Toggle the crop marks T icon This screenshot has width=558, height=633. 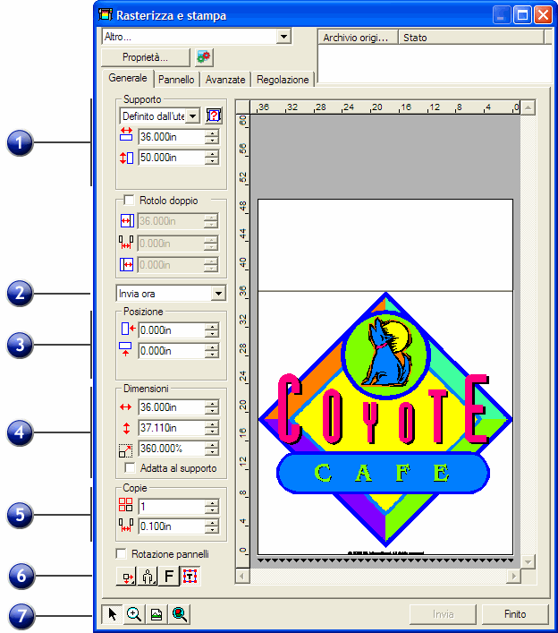point(190,576)
